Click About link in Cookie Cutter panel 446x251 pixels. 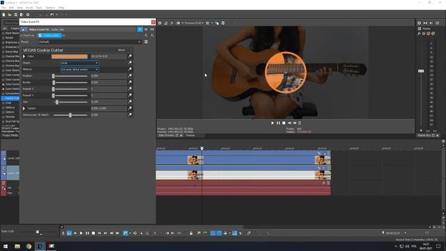coord(121,50)
